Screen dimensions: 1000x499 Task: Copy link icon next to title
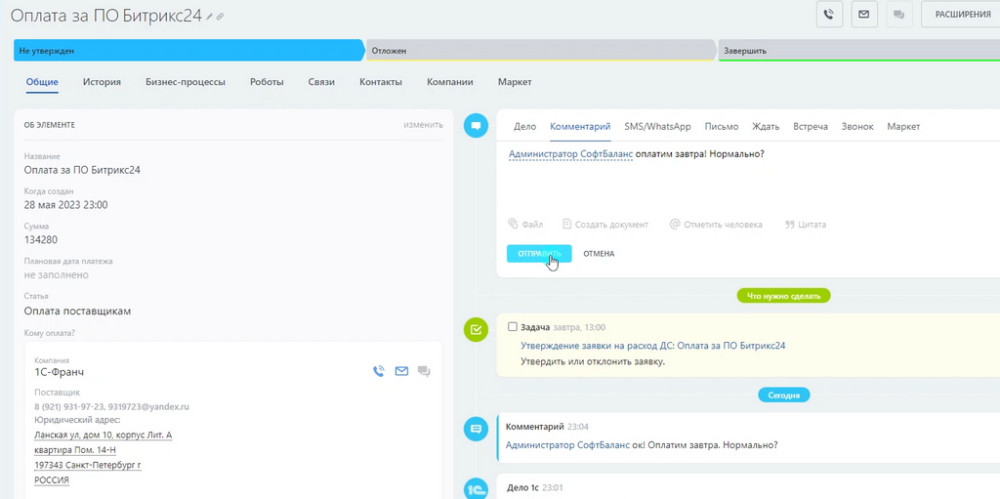220,18
